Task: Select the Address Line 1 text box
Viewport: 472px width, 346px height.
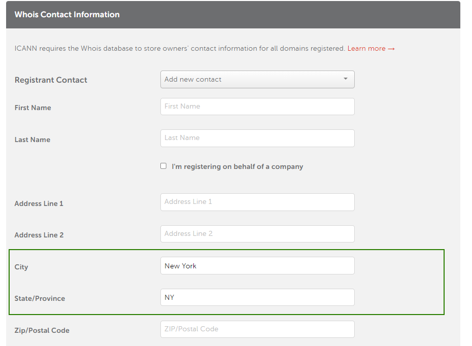Action: (257, 202)
